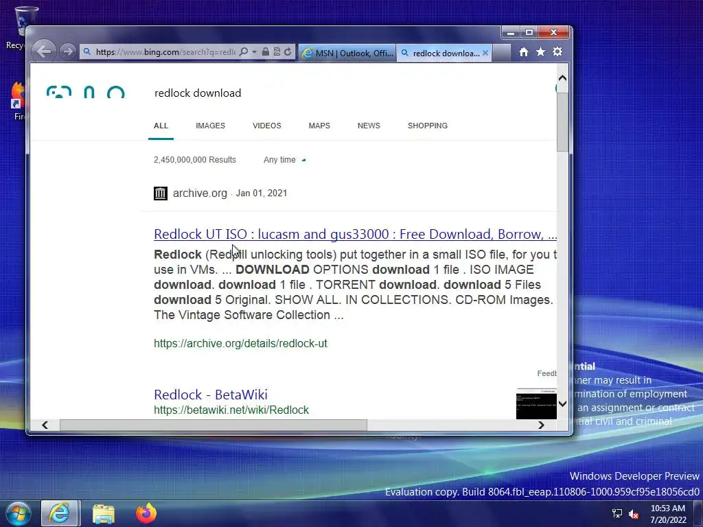Click the vertical scrollbar thumb
Viewport: 703px width, 527px height.
click(x=562, y=122)
